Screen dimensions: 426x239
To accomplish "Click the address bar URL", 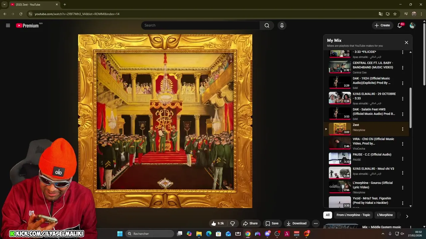I will click(x=77, y=14).
